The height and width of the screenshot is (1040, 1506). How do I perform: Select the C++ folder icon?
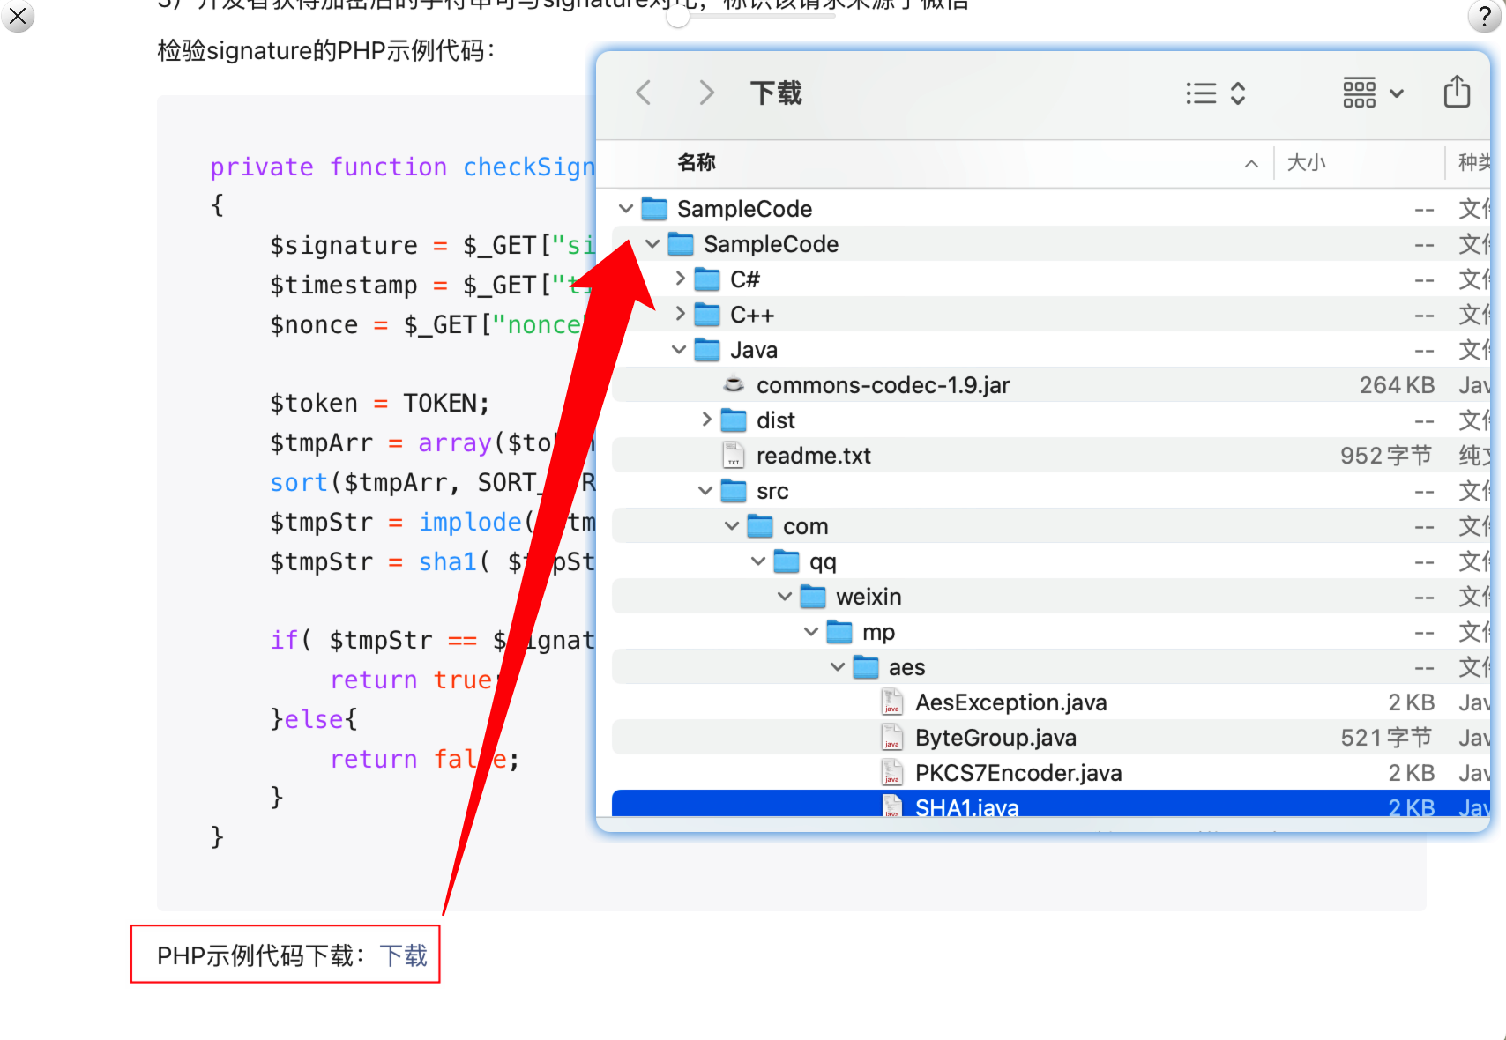click(707, 315)
